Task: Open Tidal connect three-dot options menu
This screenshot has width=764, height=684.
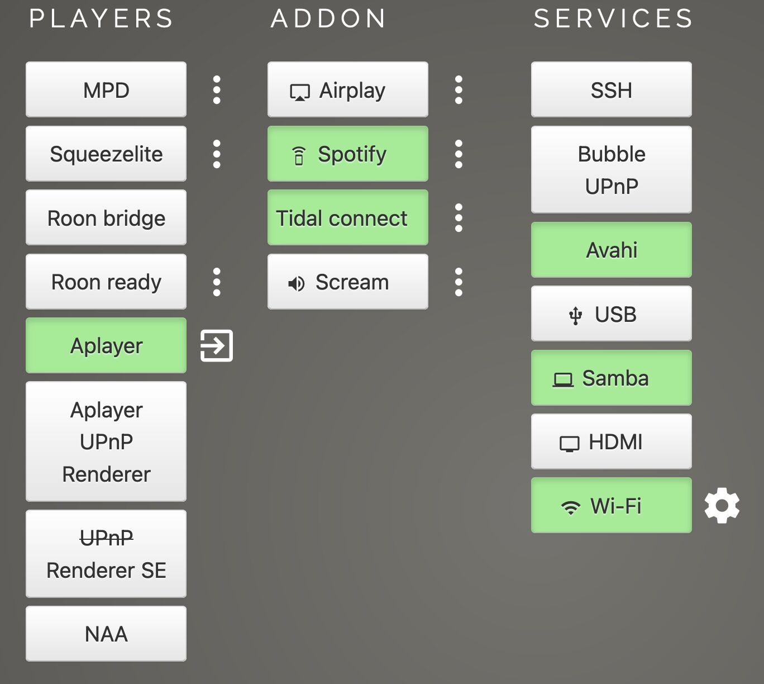Action: (x=459, y=218)
